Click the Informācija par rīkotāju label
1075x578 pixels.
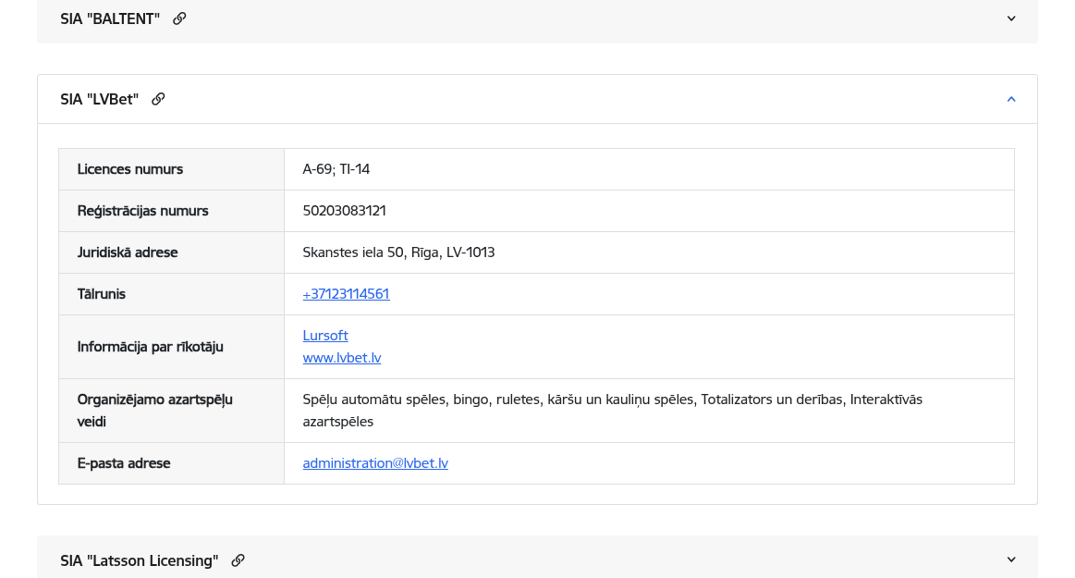click(x=150, y=347)
